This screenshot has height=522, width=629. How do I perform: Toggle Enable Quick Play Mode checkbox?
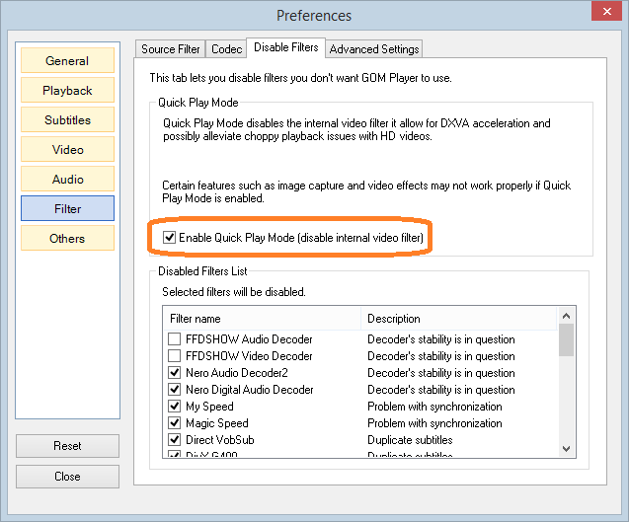pos(169,238)
